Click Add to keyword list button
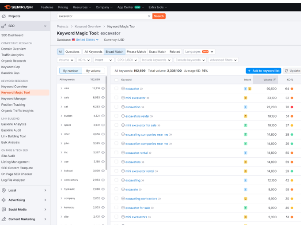Image resolution: width=301 pixels, height=231 pixels. [263, 70]
